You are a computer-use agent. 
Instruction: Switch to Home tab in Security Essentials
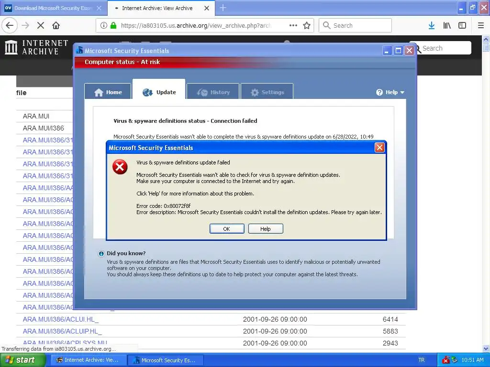click(108, 92)
